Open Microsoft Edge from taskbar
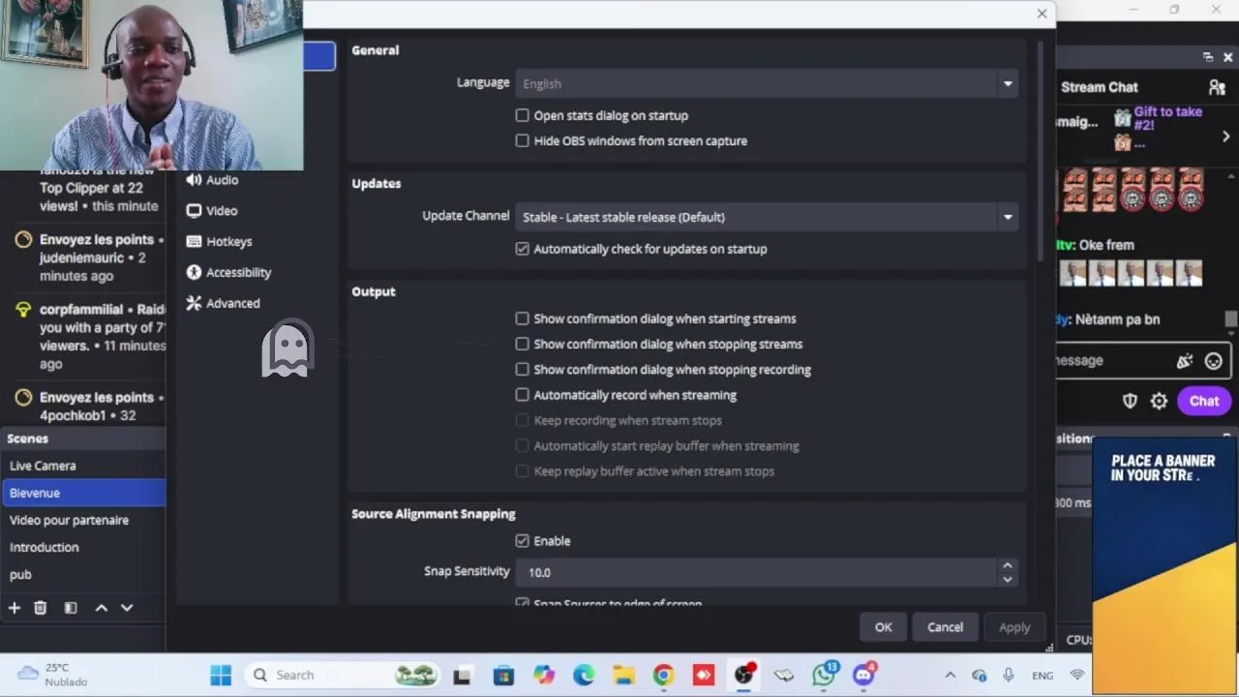This screenshot has height=697, width=1239. pos(583,675)
